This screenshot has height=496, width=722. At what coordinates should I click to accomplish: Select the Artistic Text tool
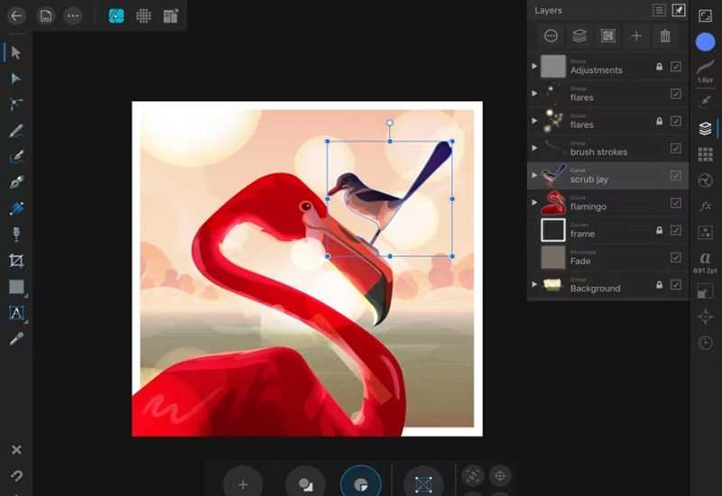pos(15,313)
